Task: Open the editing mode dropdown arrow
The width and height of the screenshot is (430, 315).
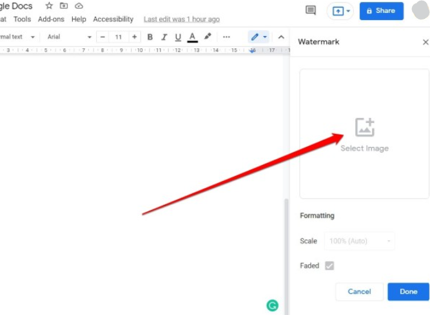Action: point(265,37)
